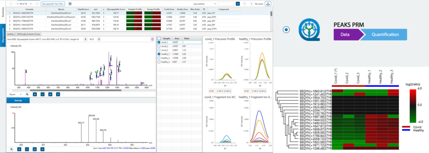This screenshot has width=429, height=153.
Task: Click the sequence search text field
Action: 226,4
